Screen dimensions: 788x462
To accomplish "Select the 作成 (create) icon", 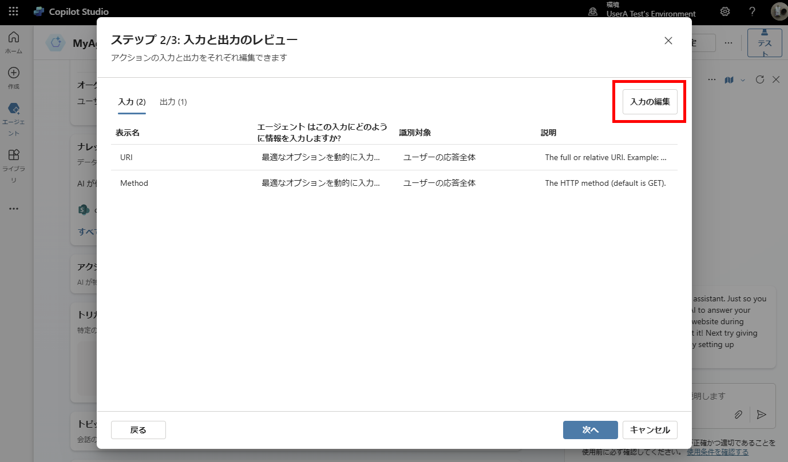I will pyautogui.click(x=13, y=73).
